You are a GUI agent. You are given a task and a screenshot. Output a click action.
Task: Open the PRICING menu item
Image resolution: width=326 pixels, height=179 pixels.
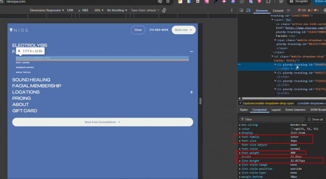21,98
